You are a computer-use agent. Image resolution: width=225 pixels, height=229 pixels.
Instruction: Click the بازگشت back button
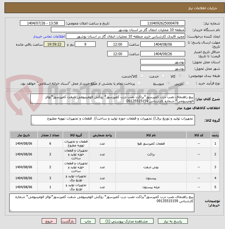69,221
